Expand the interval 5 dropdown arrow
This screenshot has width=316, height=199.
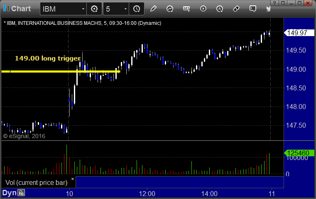[125, 9]
